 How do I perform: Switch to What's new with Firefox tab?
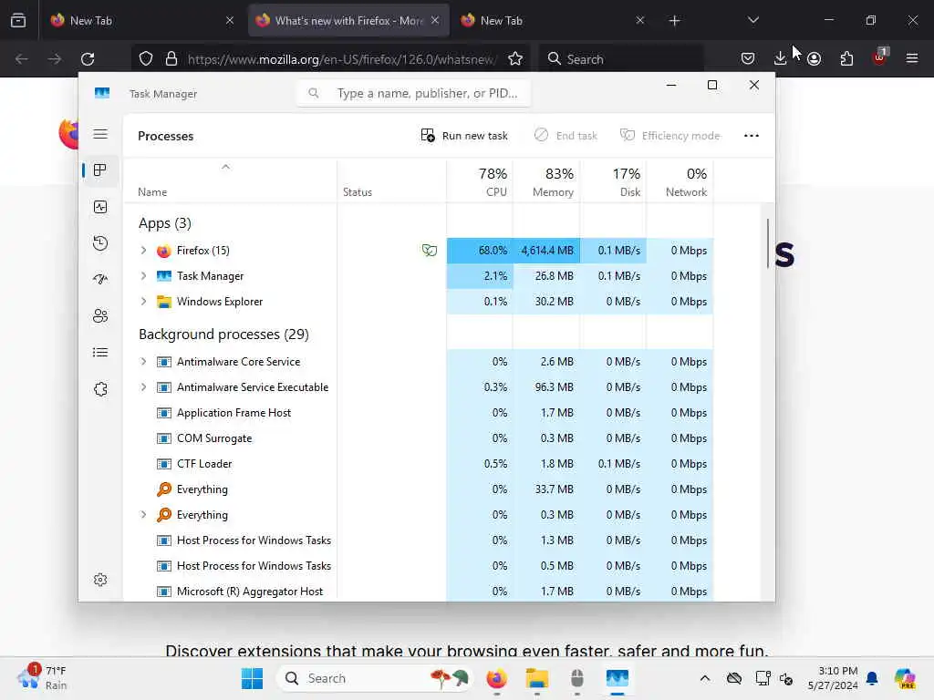[348, 21]
